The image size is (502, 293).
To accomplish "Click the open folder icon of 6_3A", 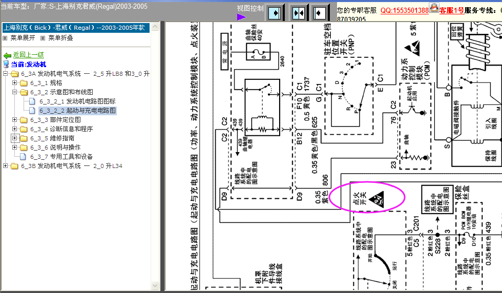I will pyautogui.click(x=14, y=74).
